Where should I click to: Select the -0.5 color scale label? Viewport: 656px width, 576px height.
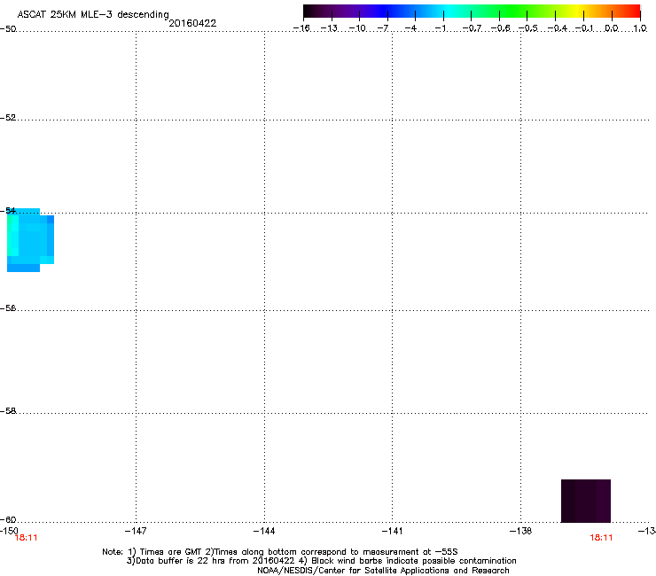coord(528,28)
